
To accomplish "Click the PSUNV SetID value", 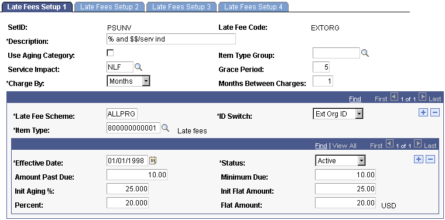I will 119,27.
